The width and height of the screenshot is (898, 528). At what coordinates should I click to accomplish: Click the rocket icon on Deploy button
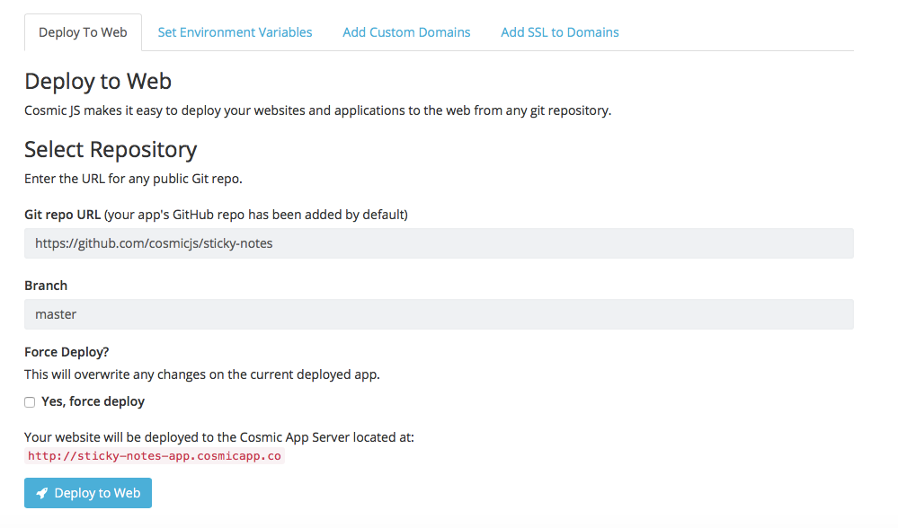click(41, 493)
